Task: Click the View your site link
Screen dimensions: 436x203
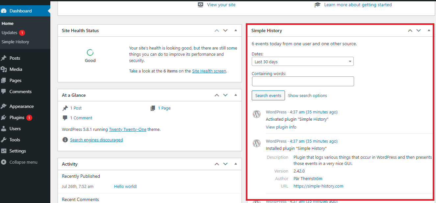Action: [221, 5]
